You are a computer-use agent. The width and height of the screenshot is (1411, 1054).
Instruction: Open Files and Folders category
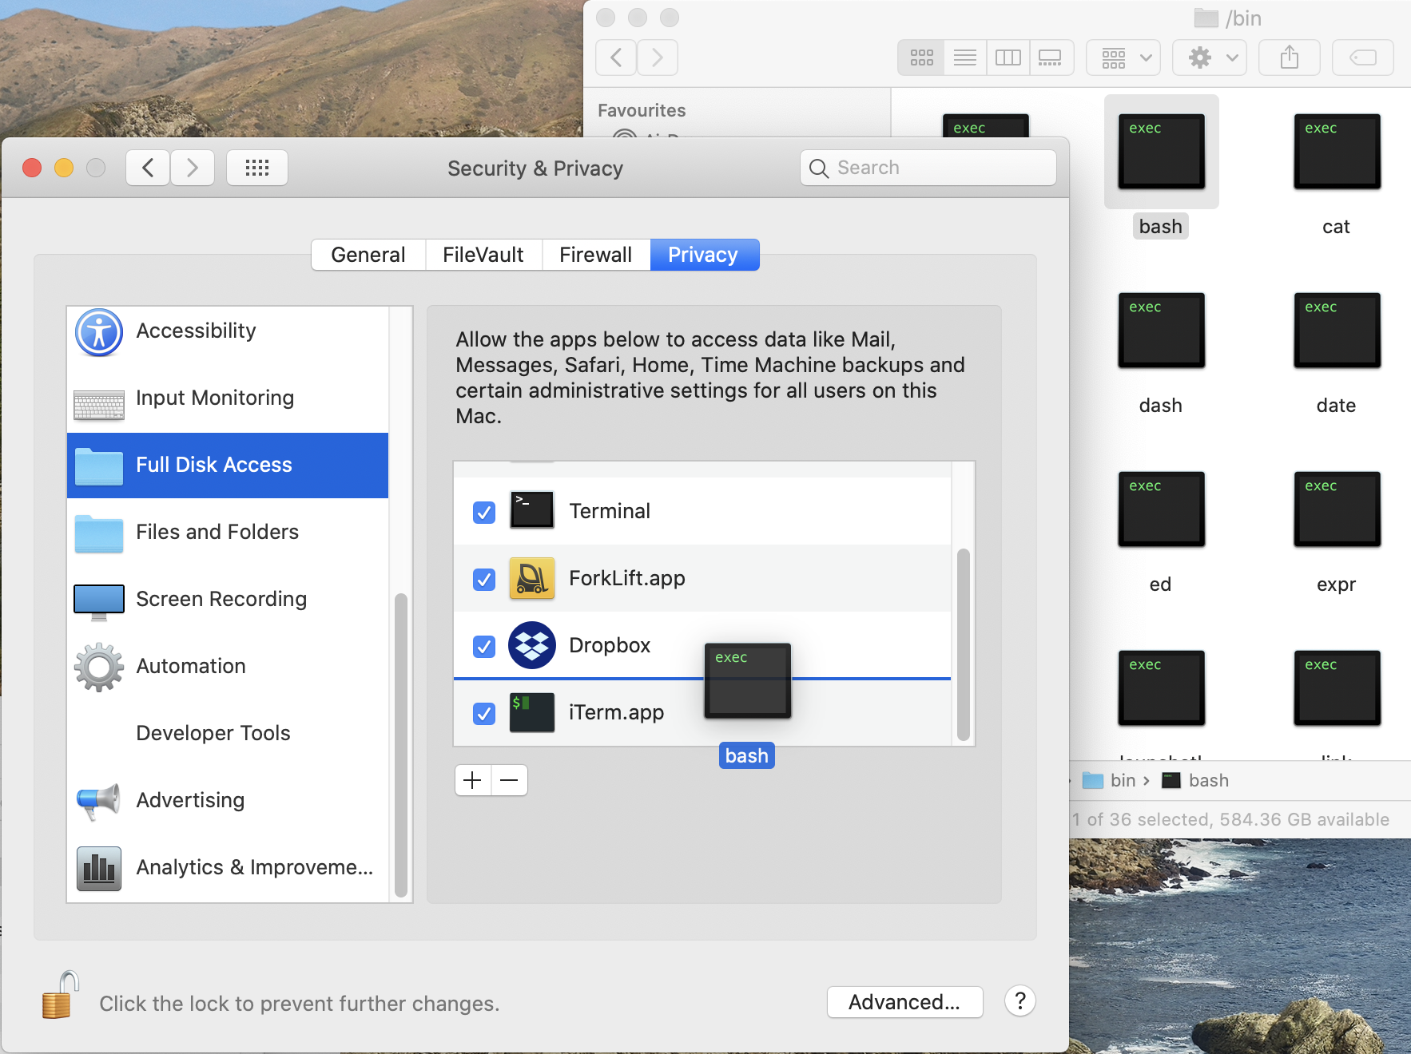(228, 533)
